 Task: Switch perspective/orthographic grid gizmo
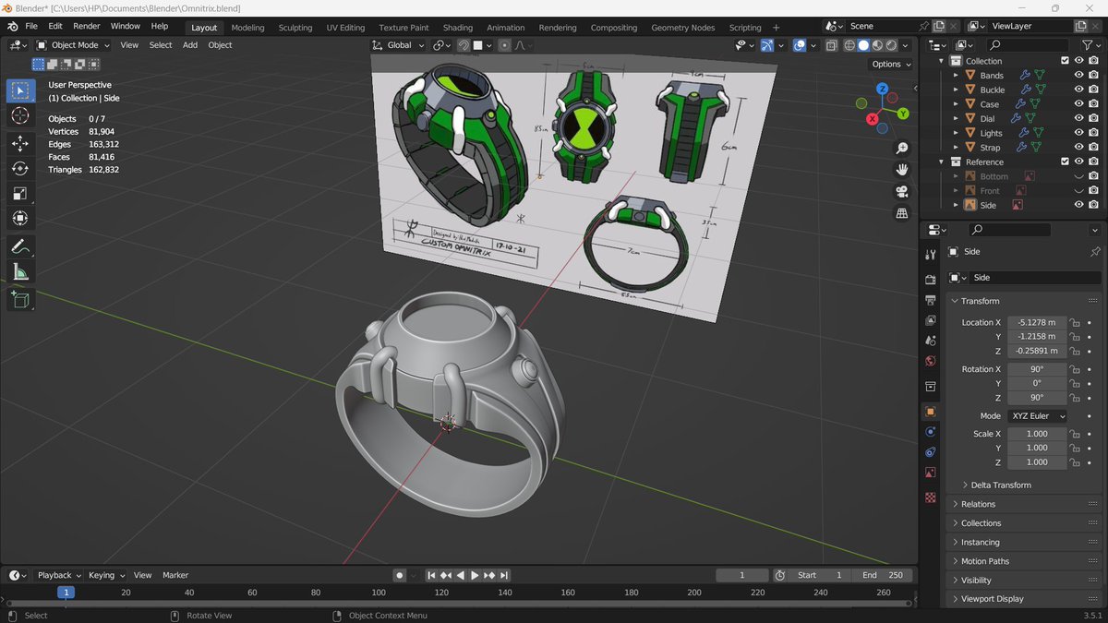coord(902,213)
